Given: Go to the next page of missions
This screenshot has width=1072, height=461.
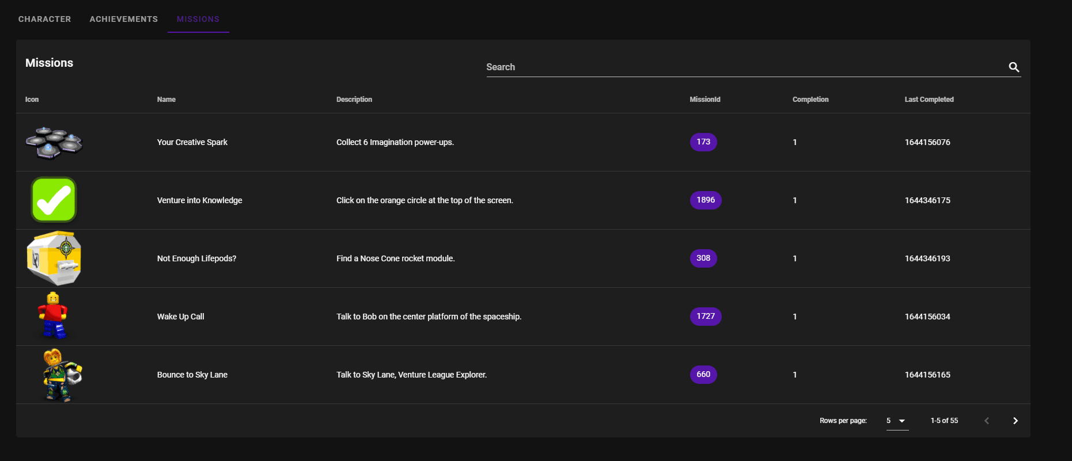Looking at the screenshot, I should click(x=1015, y=421).
